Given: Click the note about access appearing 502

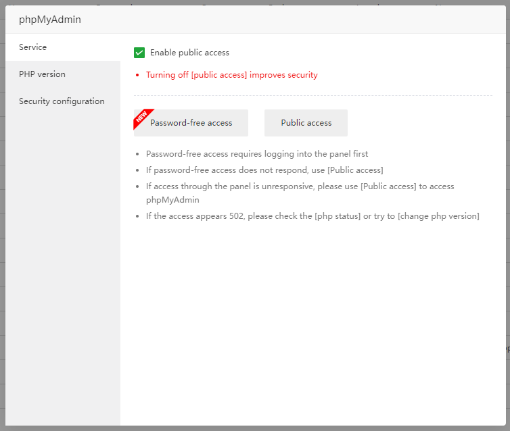Looking at the screenshot, I should coord(230,216).
